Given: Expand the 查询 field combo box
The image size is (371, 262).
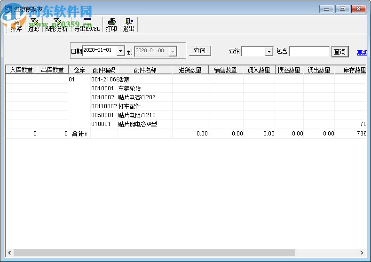Looking at the screenshot, I should (269, 51).
